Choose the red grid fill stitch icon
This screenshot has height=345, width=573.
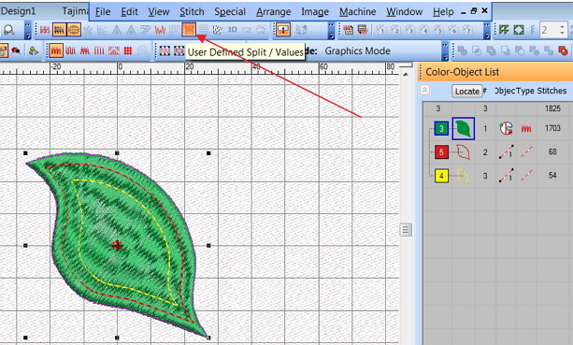coord(127,51)
